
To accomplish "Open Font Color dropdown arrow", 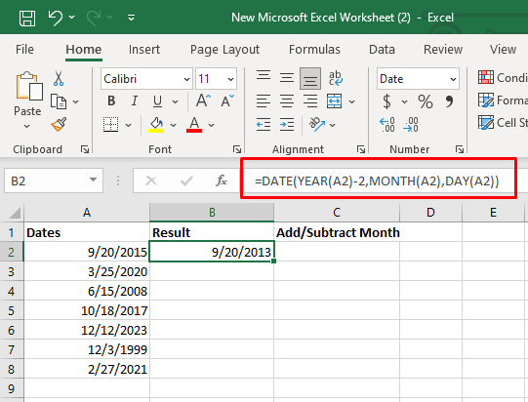I will click(x=211, y=125).
